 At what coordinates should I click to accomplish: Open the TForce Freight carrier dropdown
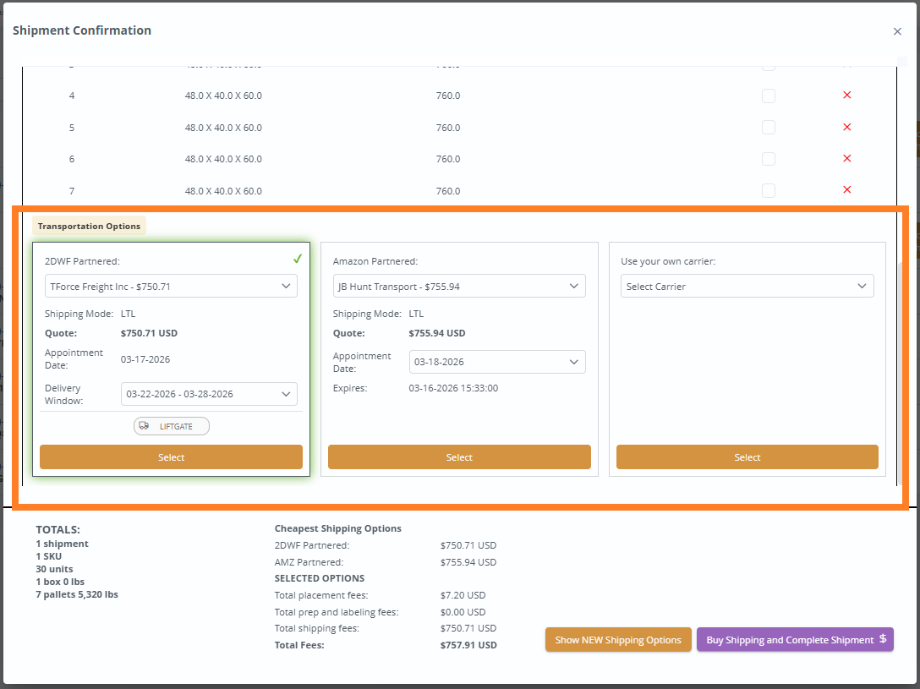(x=171, y=287)
